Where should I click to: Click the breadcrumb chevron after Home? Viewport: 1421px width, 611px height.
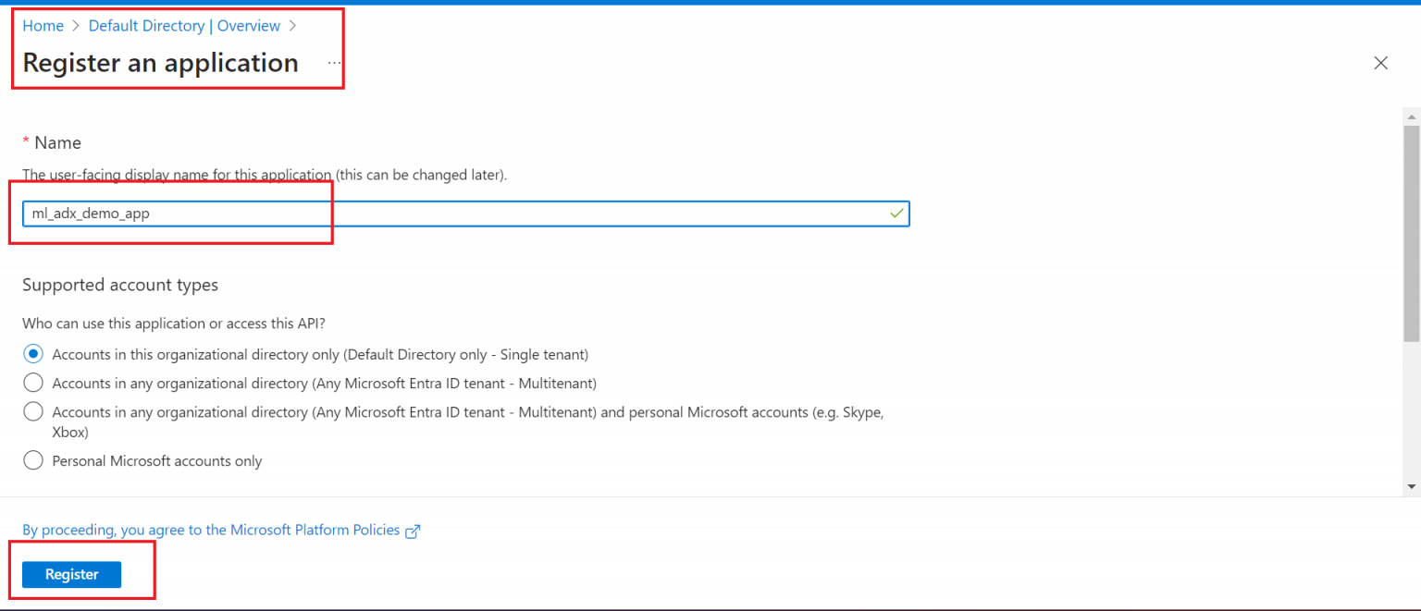76,26
